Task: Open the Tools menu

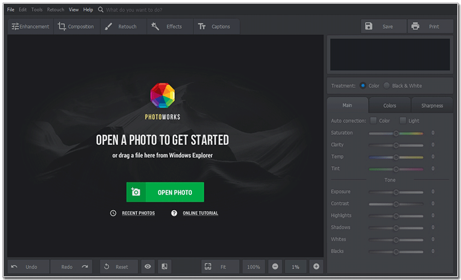Action: tap(37, 10)
